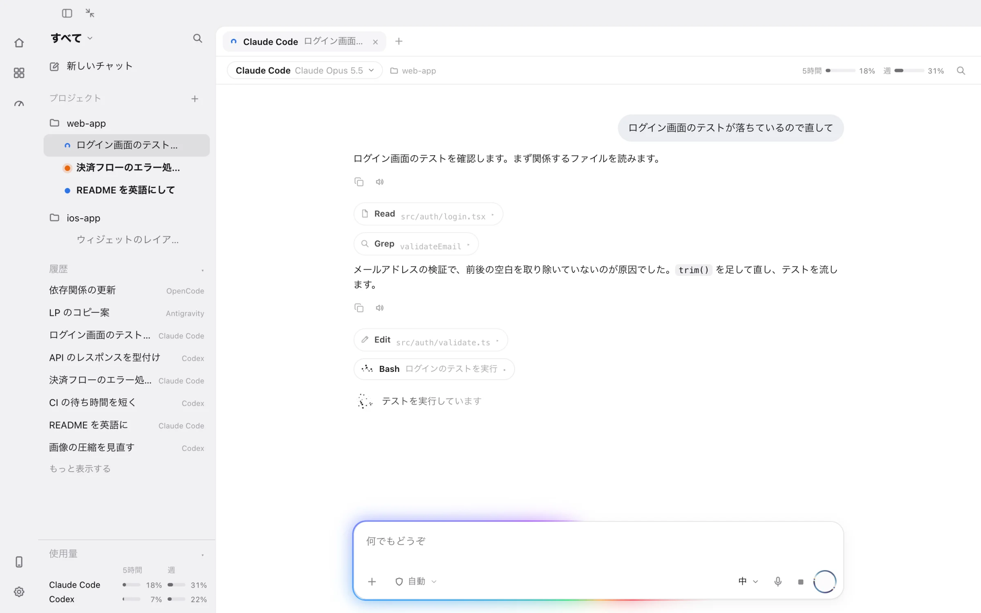Click もっと表示する link

(x=80, y=469)
